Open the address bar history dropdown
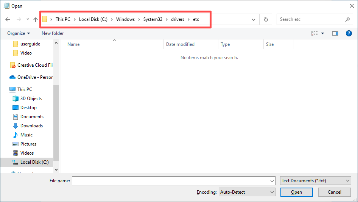358x202 pixels. pos(254,19)
